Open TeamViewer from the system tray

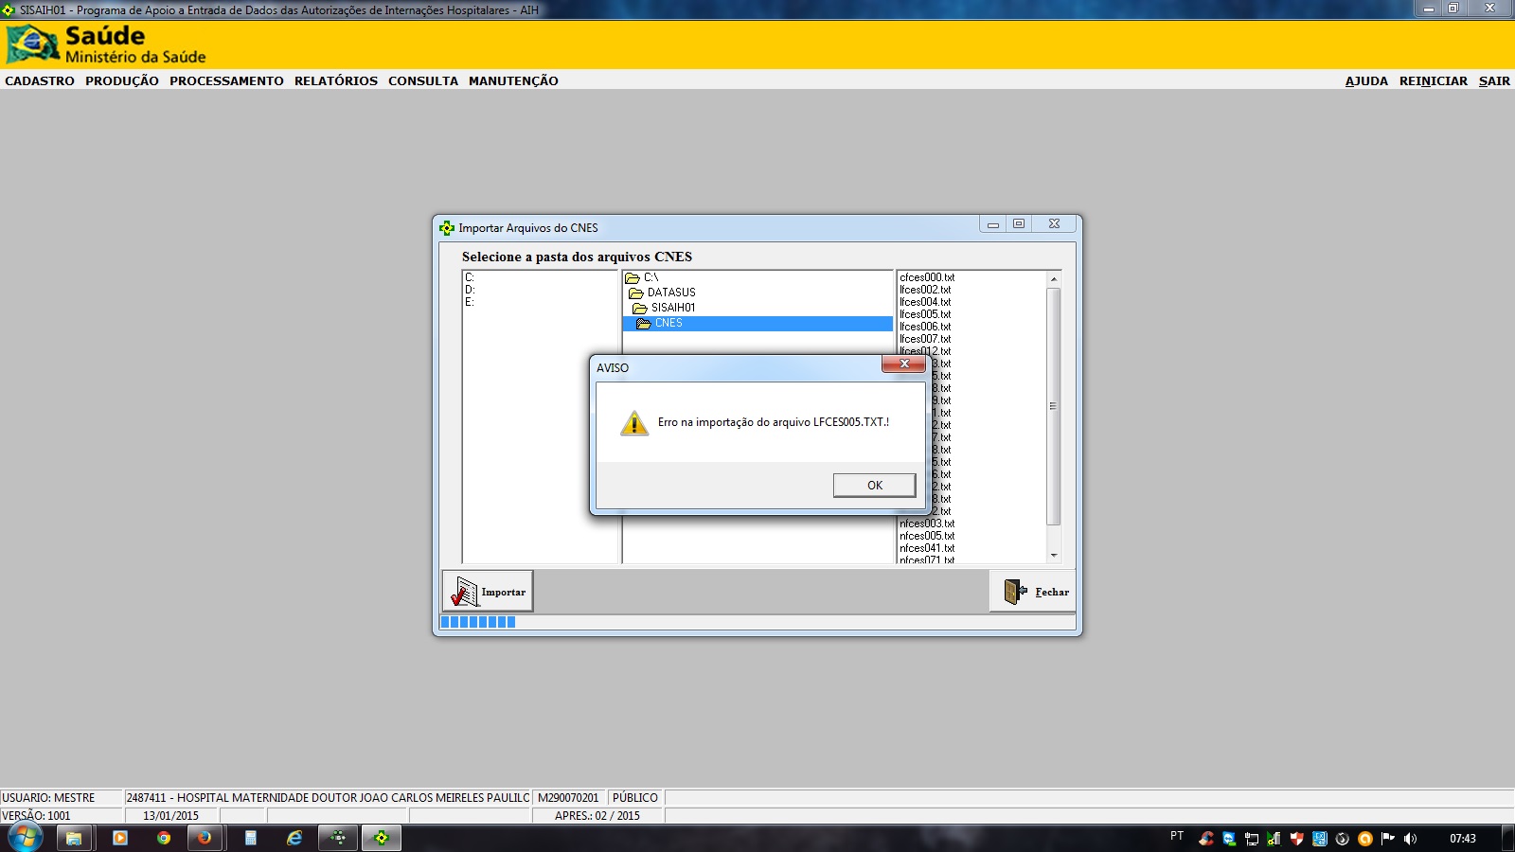[1229, 839]
